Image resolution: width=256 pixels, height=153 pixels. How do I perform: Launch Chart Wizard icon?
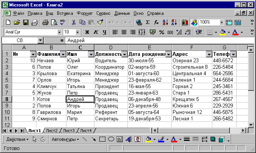point(185,22)
